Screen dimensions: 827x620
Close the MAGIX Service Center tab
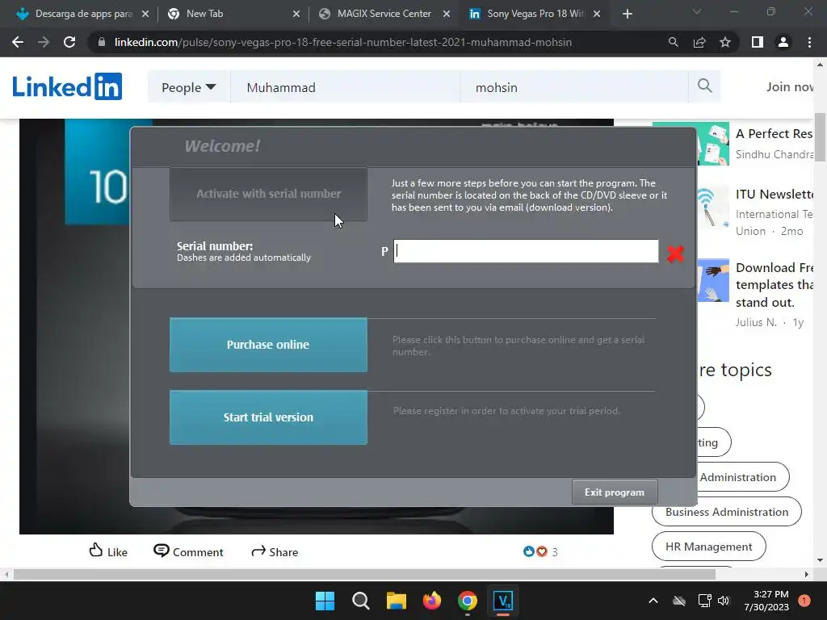coord(447,14)
